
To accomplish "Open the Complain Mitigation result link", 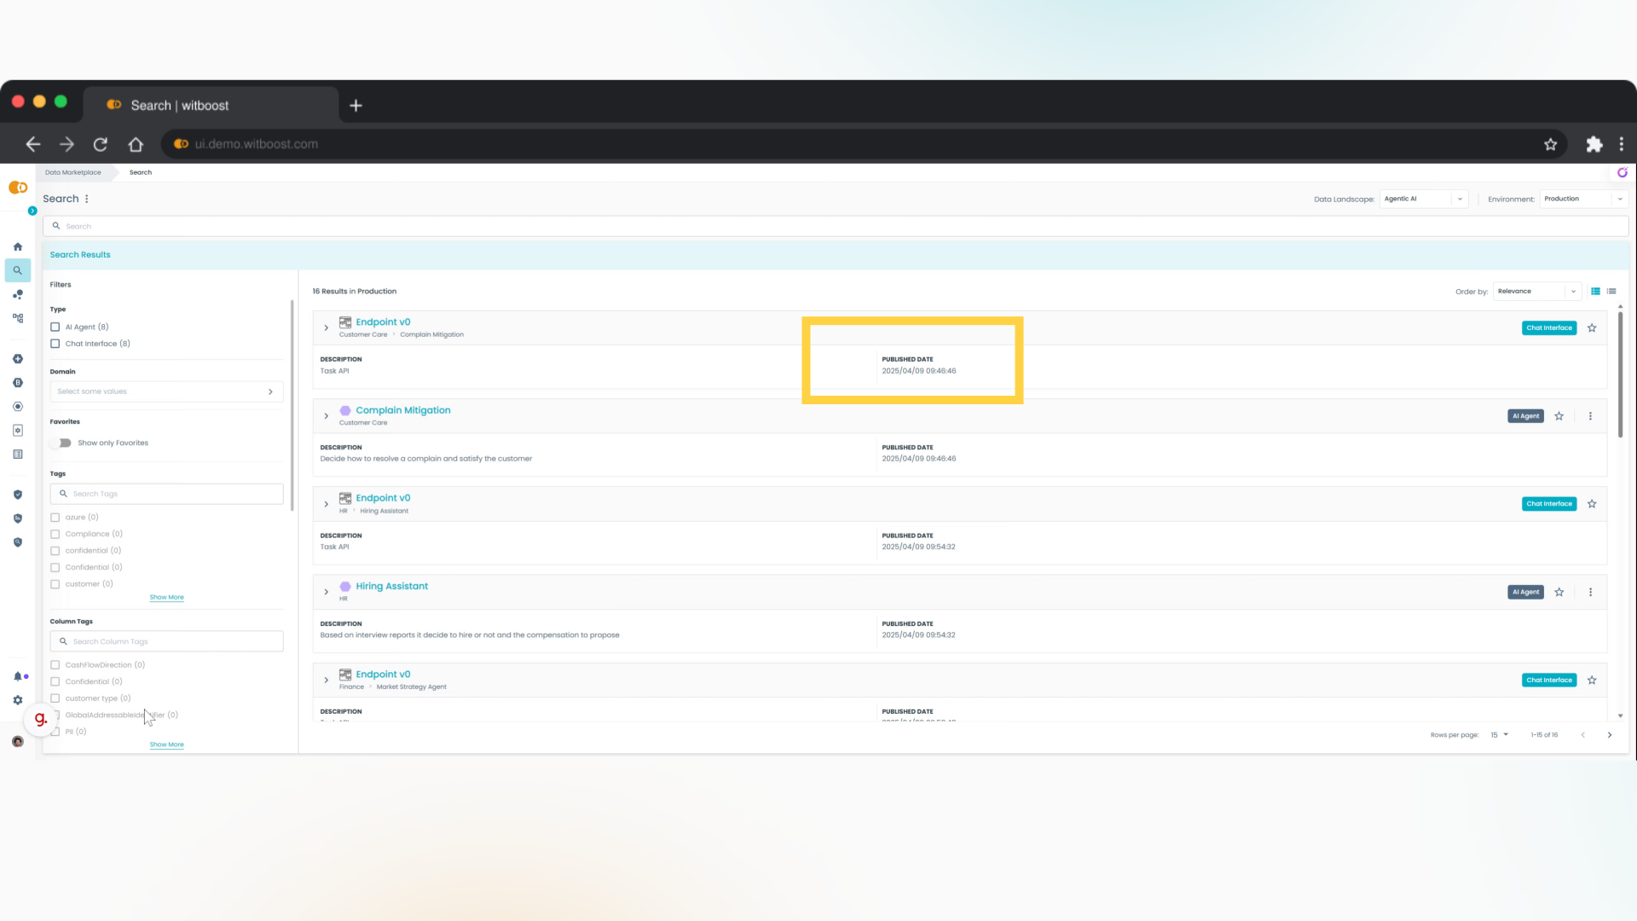I will click(x=402, y=410).
